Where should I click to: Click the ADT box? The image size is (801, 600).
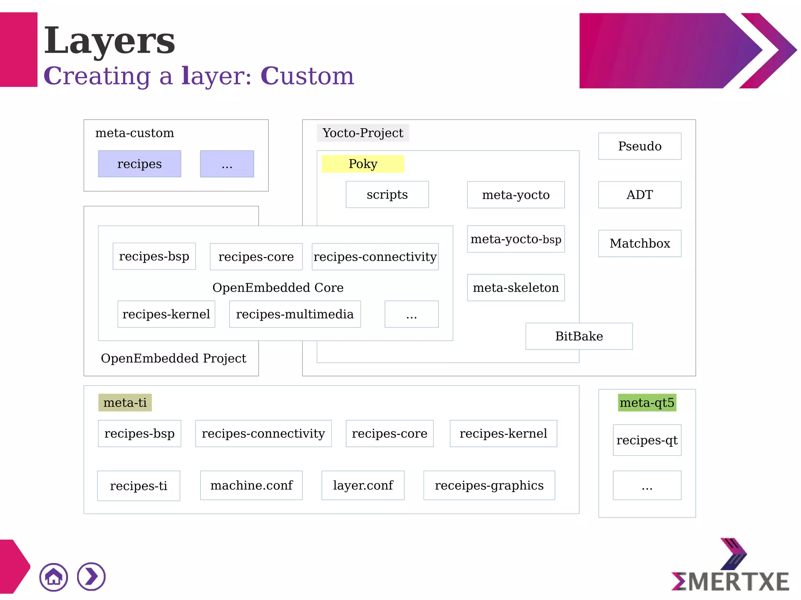[x=639, y=195]
